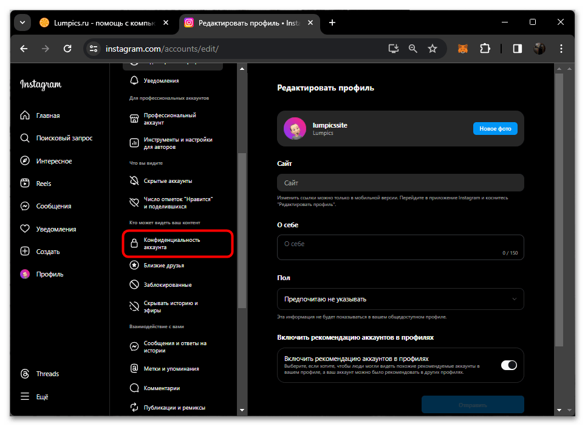Click star icon of Близкие друзья

point(134,265)
